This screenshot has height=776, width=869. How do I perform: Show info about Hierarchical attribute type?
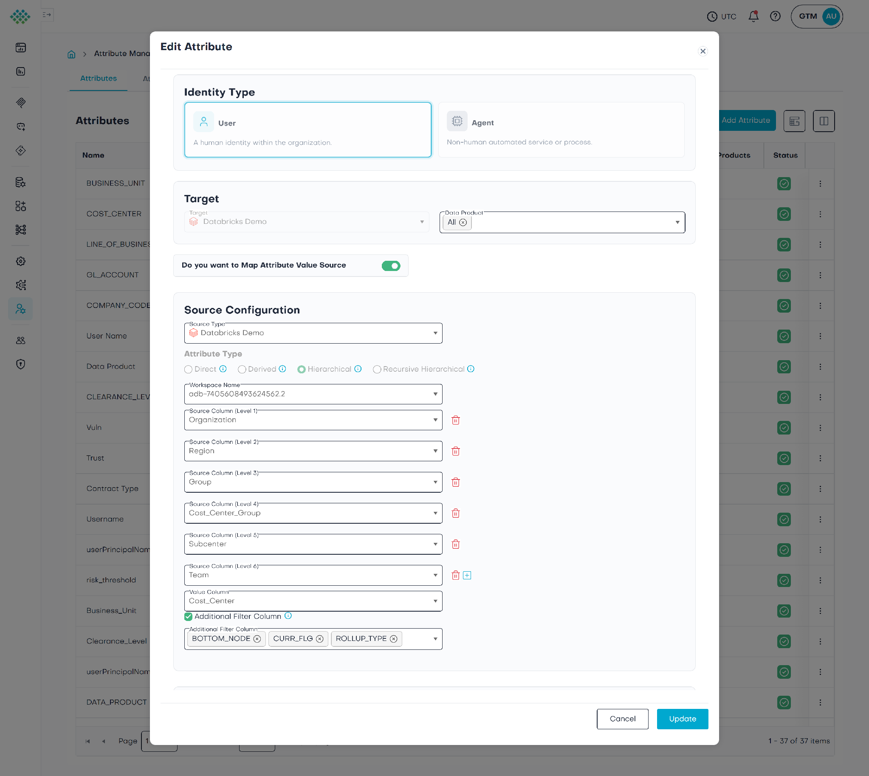pos(358,369)
